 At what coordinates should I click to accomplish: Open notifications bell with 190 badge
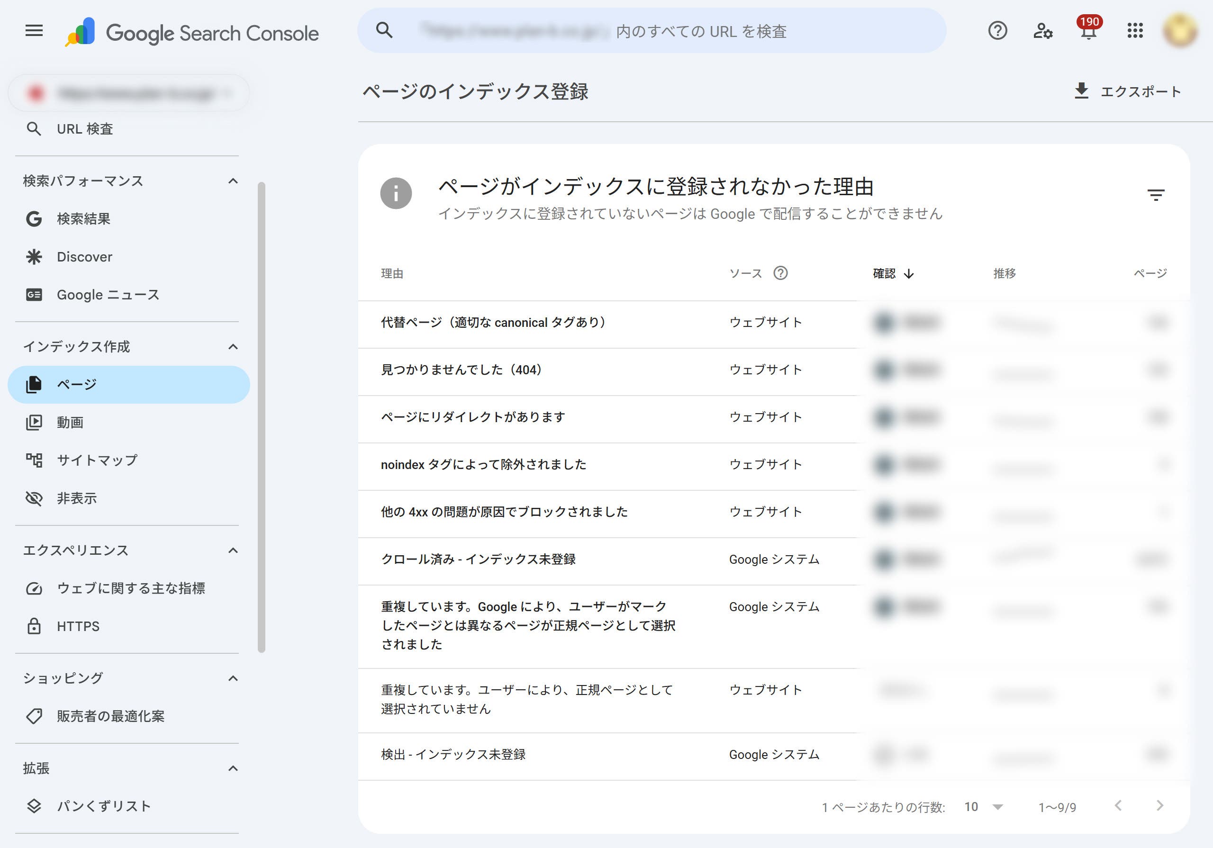pos(1089,28)
